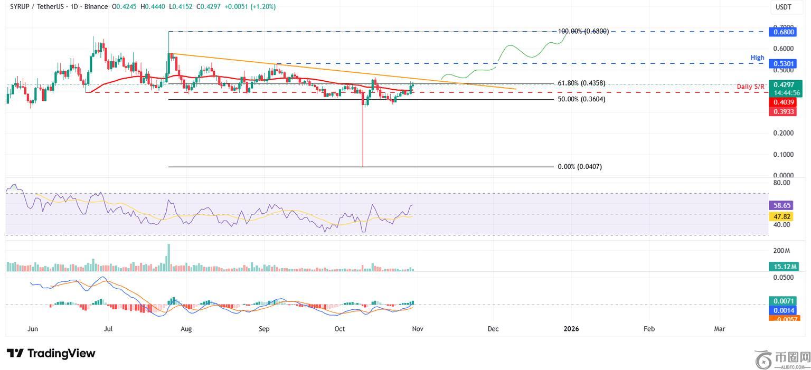The height and width of the screenshot is (370, 811).
Task: Click the TradingView logo icon
Action: pyautogui.click(x=15, y=353)
